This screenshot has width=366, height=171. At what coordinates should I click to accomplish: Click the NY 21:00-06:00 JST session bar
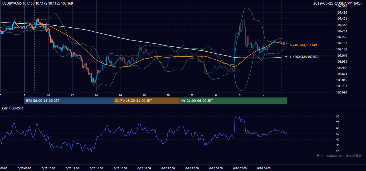[233, 101]
